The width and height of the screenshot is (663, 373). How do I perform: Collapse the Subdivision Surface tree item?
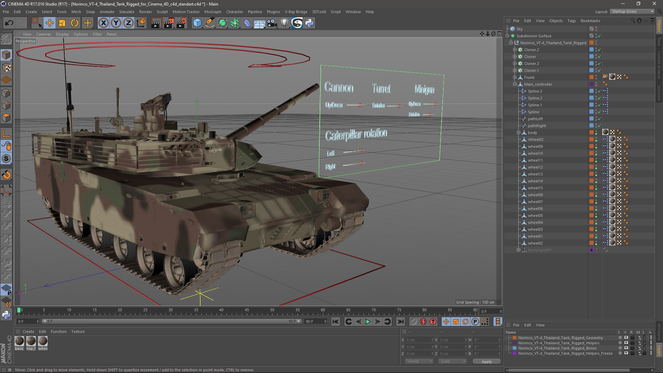tap(507, 36)
